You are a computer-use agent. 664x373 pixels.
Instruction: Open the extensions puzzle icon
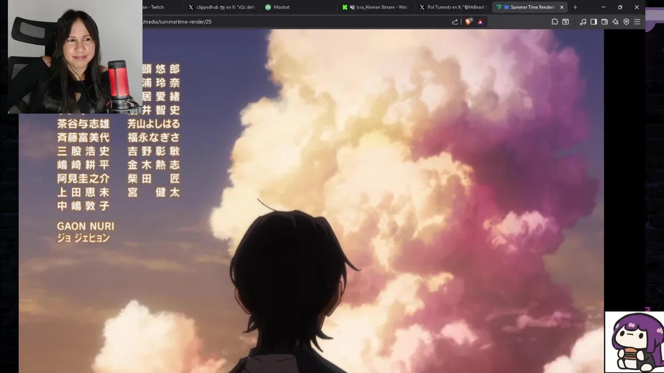555,22
